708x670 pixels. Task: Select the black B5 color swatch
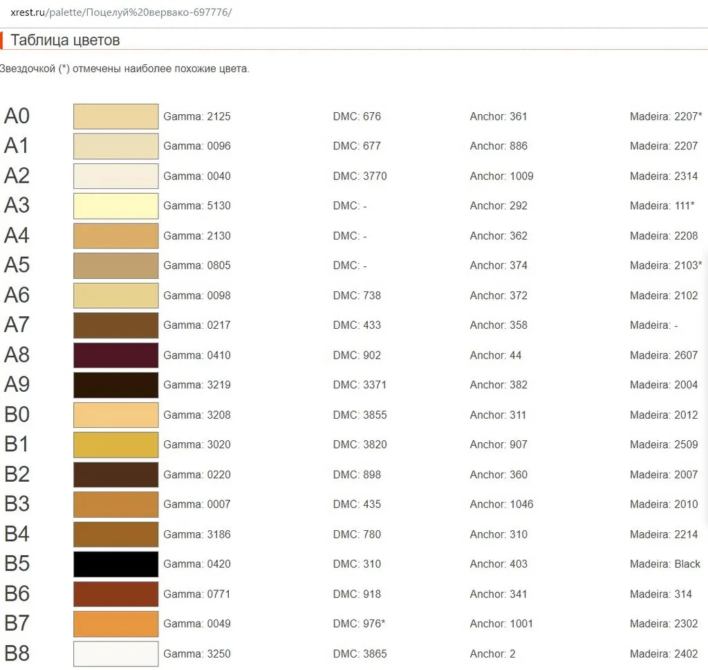point(115,564)
